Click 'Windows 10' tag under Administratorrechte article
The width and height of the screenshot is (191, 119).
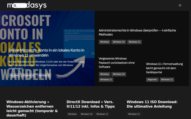[x=119, y=42]
